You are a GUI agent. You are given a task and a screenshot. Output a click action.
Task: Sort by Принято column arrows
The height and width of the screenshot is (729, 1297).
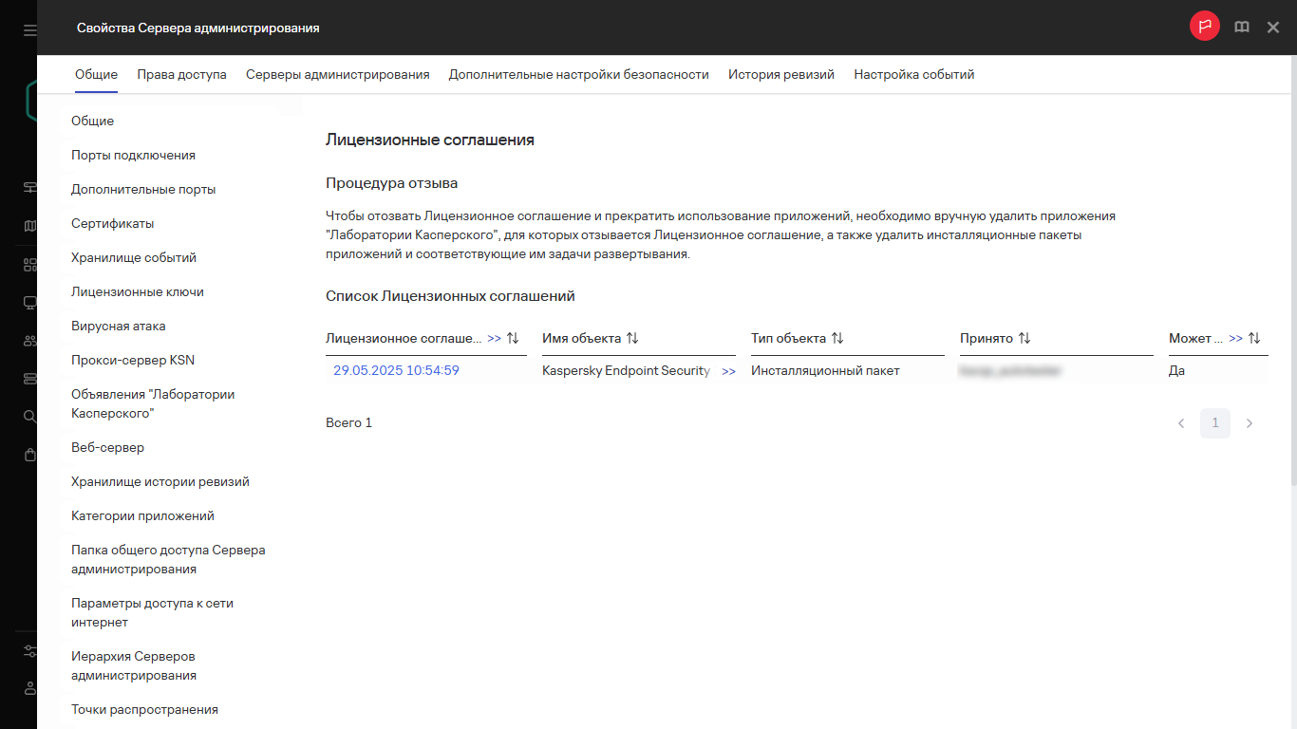click(x=1024, y=339)
